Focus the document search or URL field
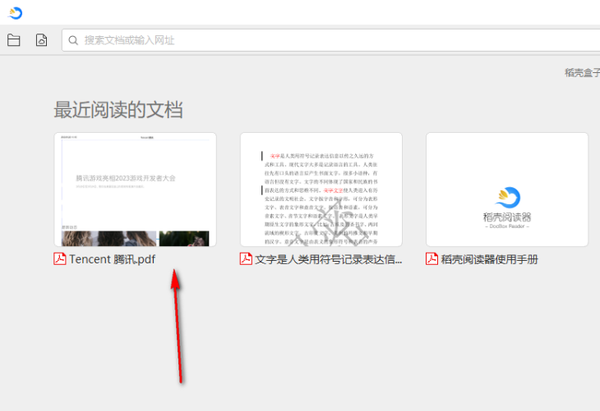600x411 pixels. click(x=330, y=40)
